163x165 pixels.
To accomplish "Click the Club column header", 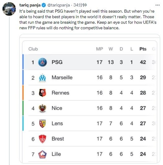I will (33, 49).
